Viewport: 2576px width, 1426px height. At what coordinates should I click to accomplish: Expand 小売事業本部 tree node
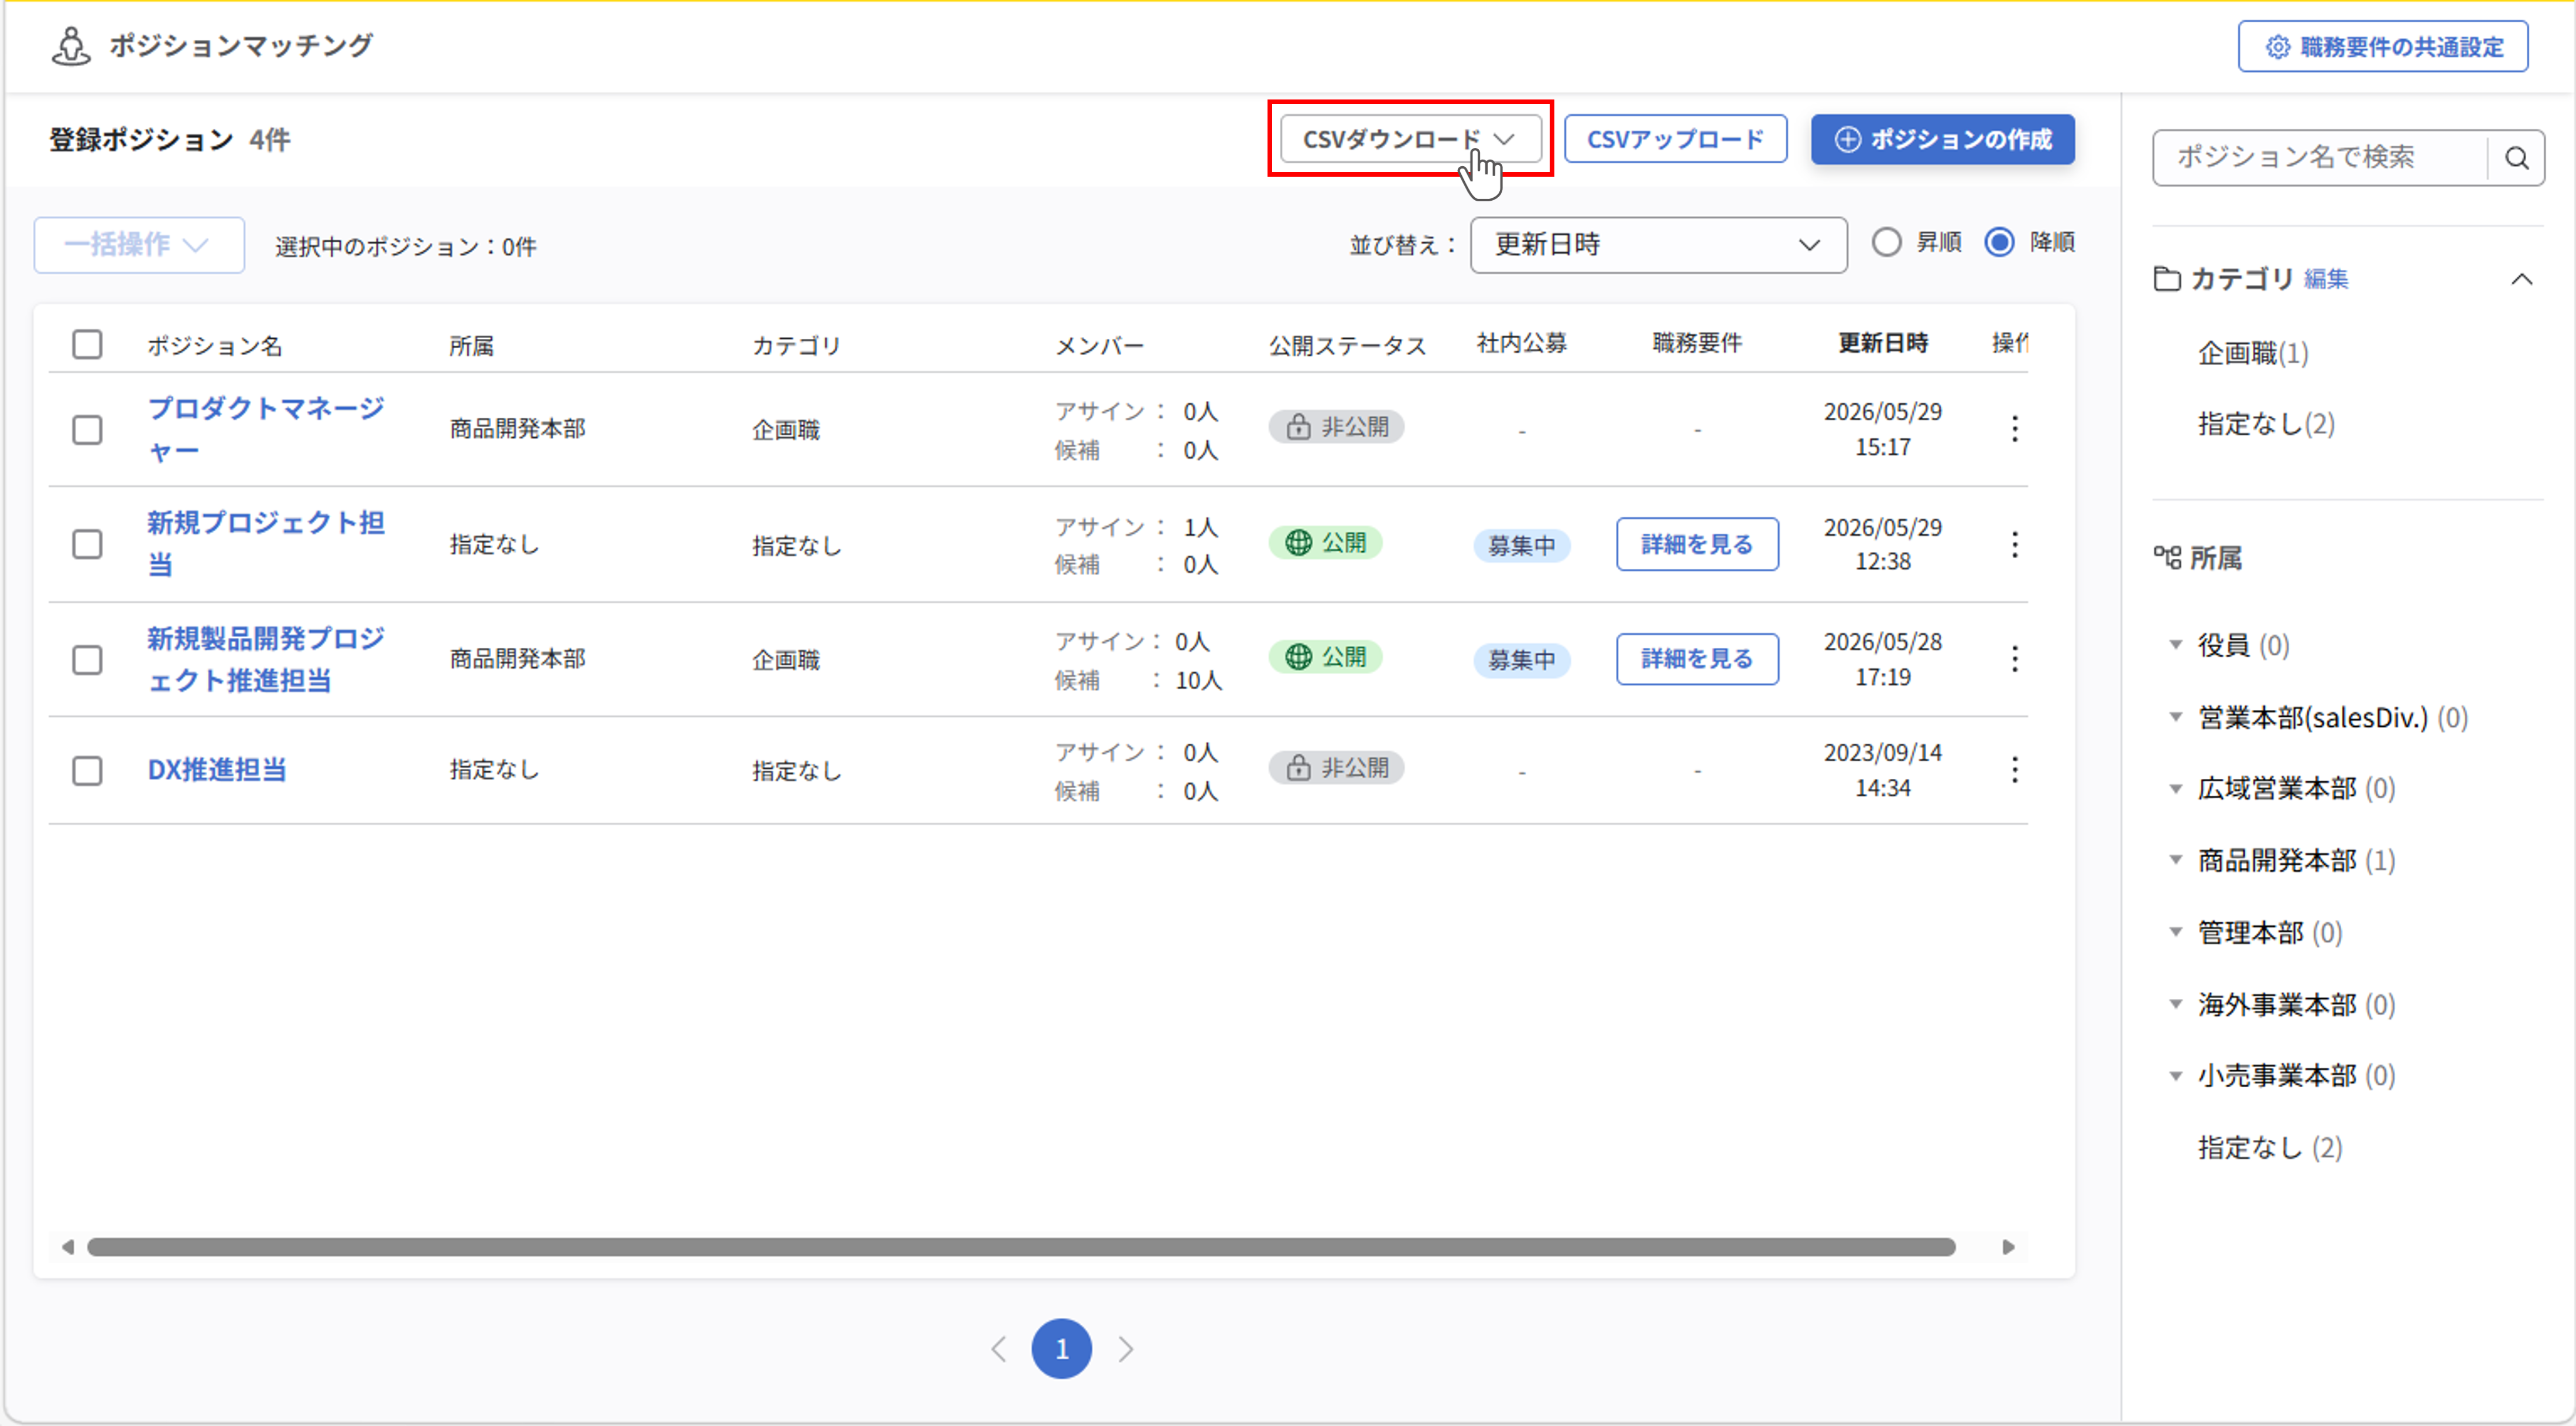pyautogui.click(x=2175, y=1075)
